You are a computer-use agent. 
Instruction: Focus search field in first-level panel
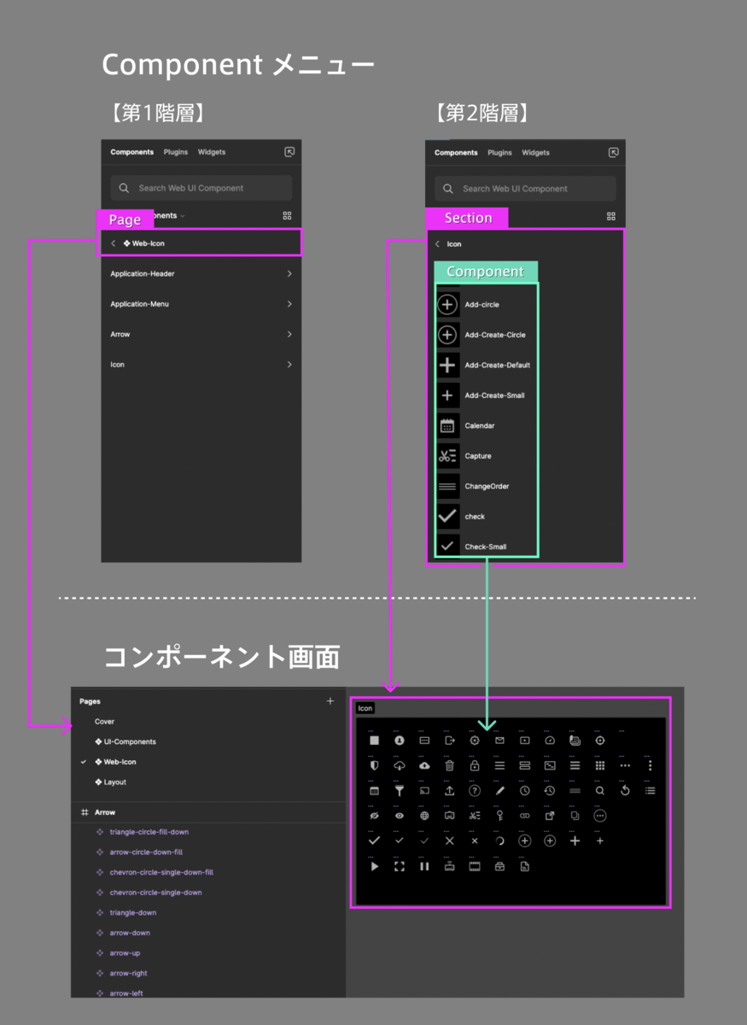[201, 188]
